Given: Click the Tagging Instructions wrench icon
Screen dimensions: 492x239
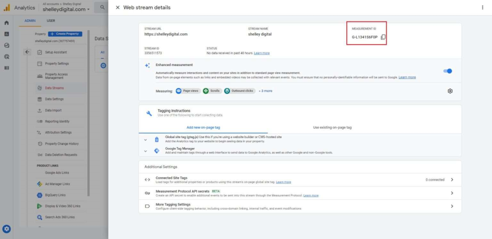Looking at the screenshot, I should 149,113.
